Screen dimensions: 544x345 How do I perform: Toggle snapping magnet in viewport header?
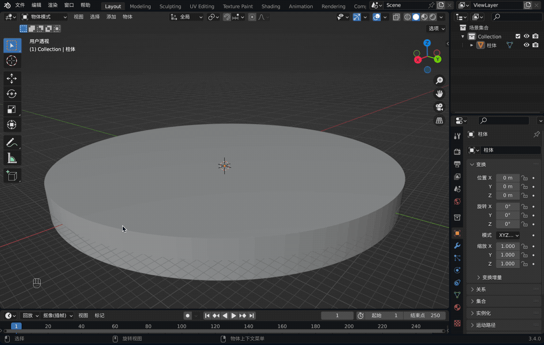[x=227, y=17]
